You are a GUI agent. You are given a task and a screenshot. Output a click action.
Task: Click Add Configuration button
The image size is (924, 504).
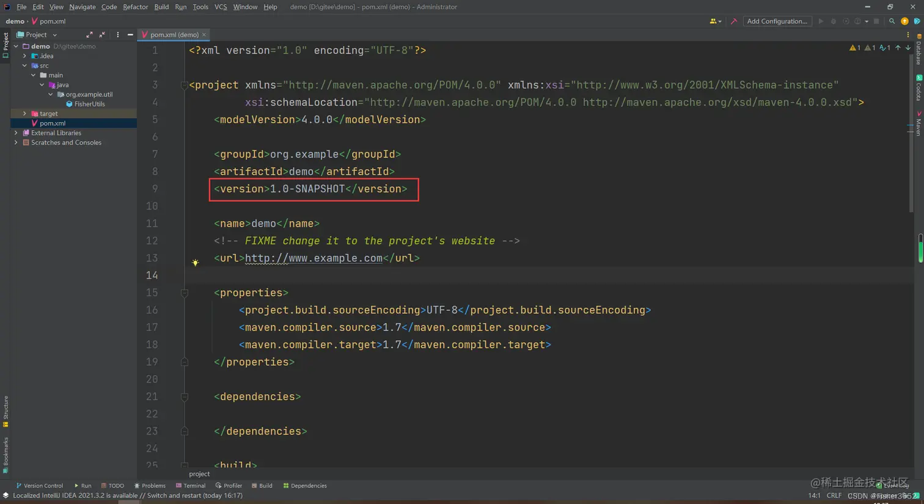777,21
